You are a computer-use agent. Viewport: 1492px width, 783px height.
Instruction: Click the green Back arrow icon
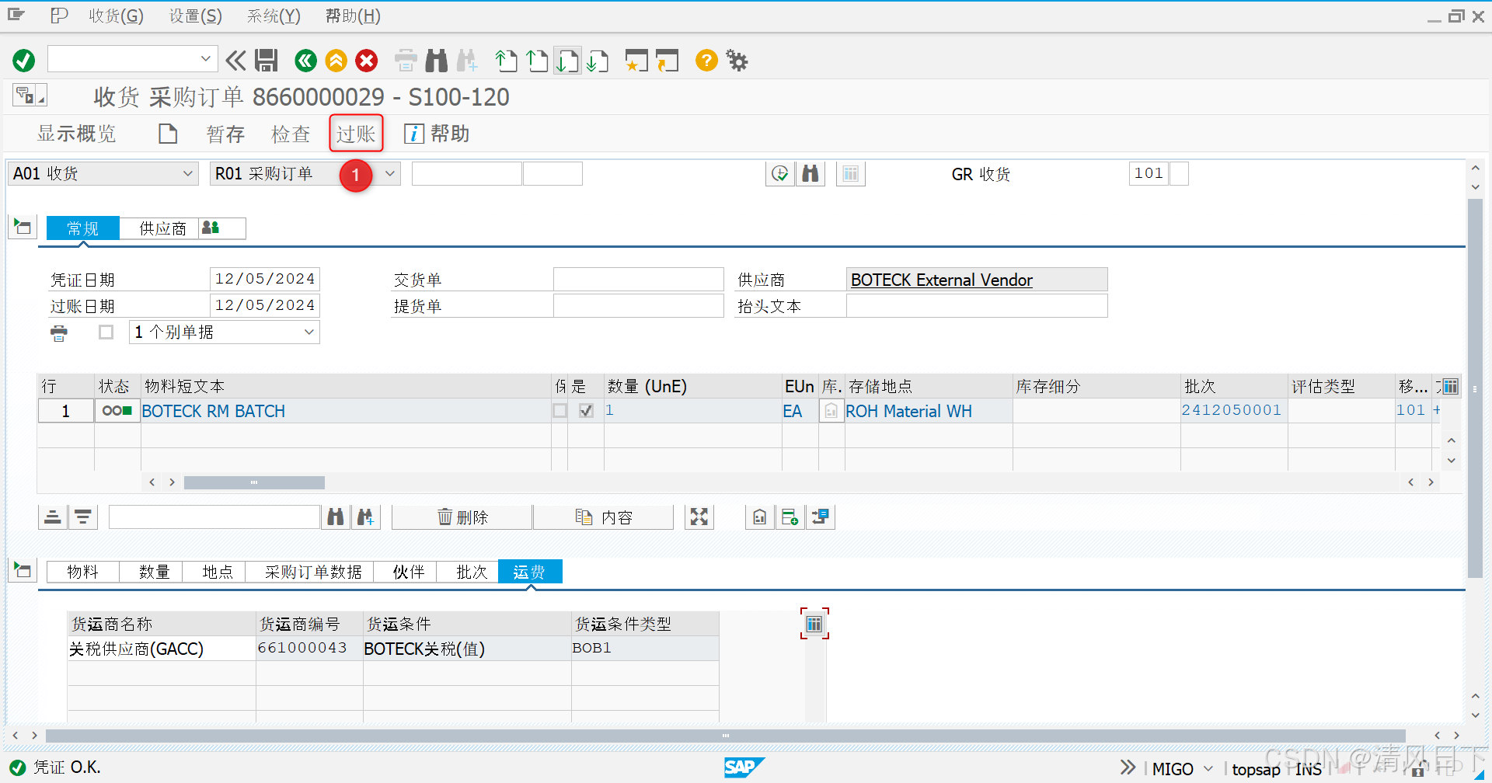[x=305, y=60]
